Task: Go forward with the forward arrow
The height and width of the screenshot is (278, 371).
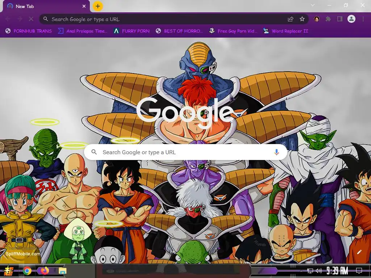Action: (x=20, y=19)
